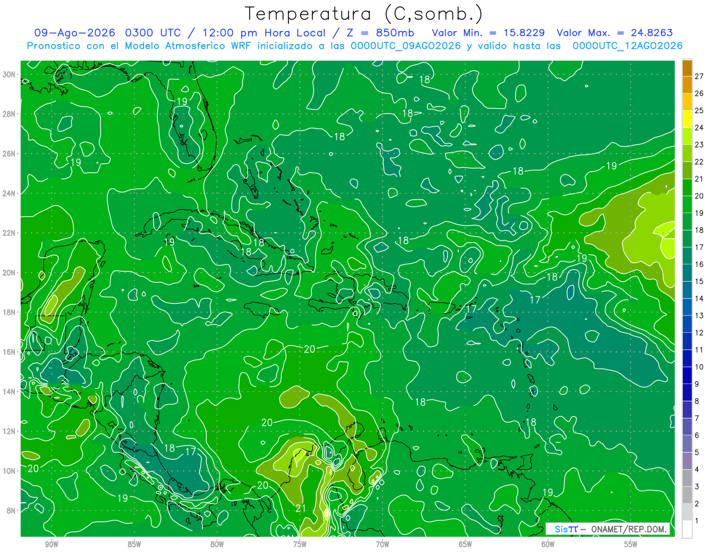Click color scale label 5
The image size is (715, 552).
click(x=697, y=452)
